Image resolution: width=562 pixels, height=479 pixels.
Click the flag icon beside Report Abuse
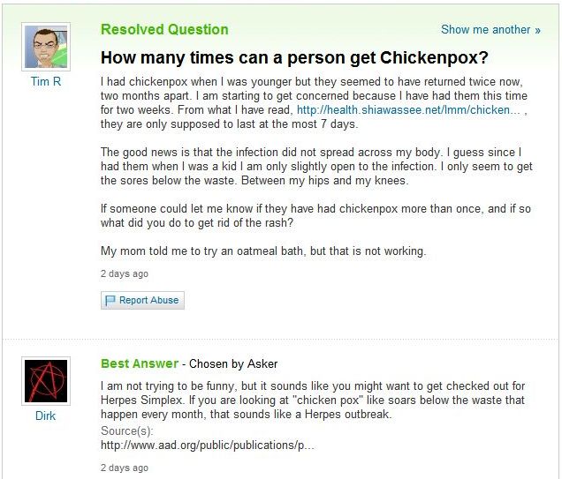110,301
